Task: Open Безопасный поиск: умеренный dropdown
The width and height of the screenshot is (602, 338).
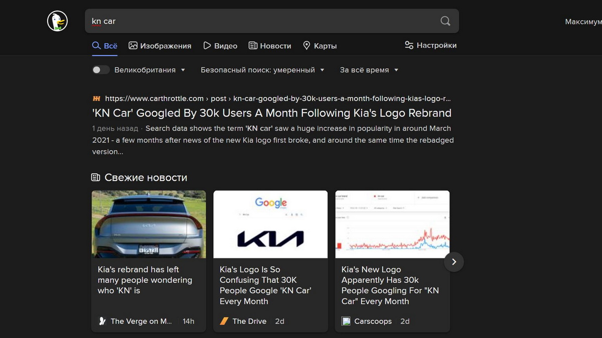Action: tap(262, 70)
